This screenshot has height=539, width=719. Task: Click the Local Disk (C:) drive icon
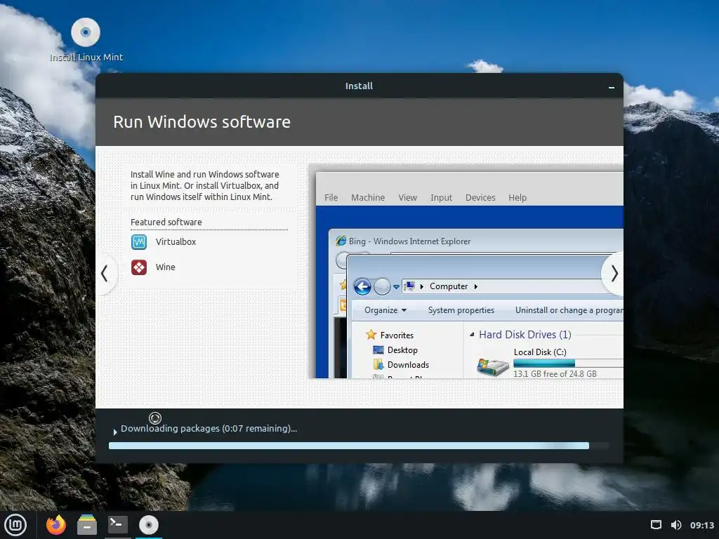tap(492, 366)
